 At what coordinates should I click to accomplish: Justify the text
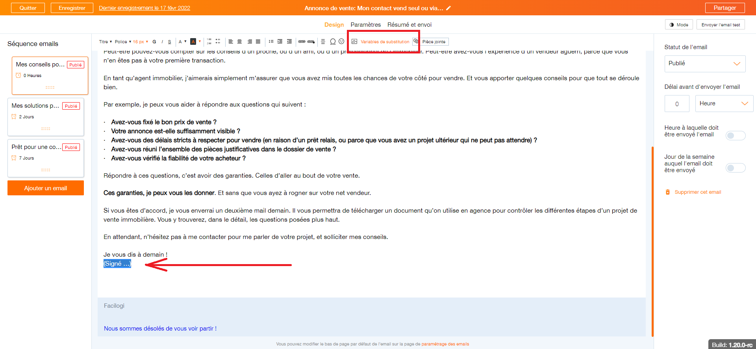[x=258, y=42]
